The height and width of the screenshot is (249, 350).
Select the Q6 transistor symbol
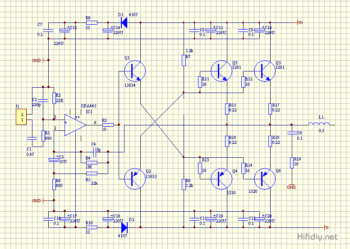265,179
